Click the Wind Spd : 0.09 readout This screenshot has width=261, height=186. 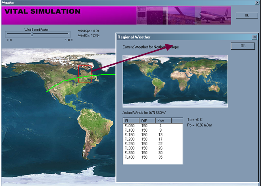pyautogui.click(x=88, y=31)
